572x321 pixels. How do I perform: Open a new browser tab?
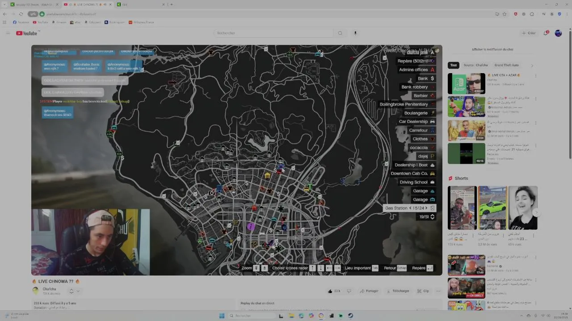click(172, 4)
